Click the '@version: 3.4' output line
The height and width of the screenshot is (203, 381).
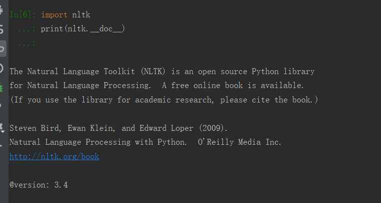pos(38,185)
